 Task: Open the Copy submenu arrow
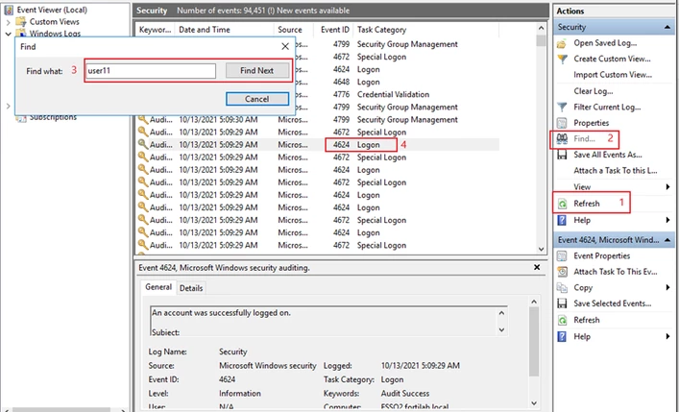point(667,288)
